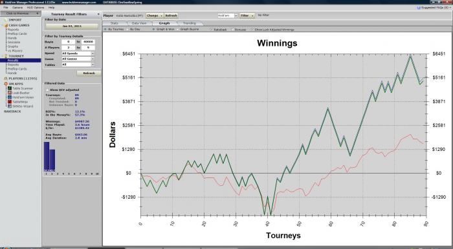
Task: Open Reports under CASH GAMES
Action: [14, 30]
